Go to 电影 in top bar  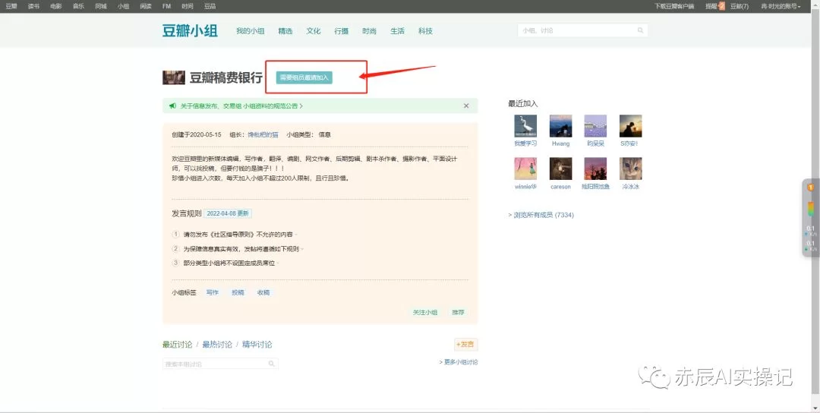pos(56,6)
